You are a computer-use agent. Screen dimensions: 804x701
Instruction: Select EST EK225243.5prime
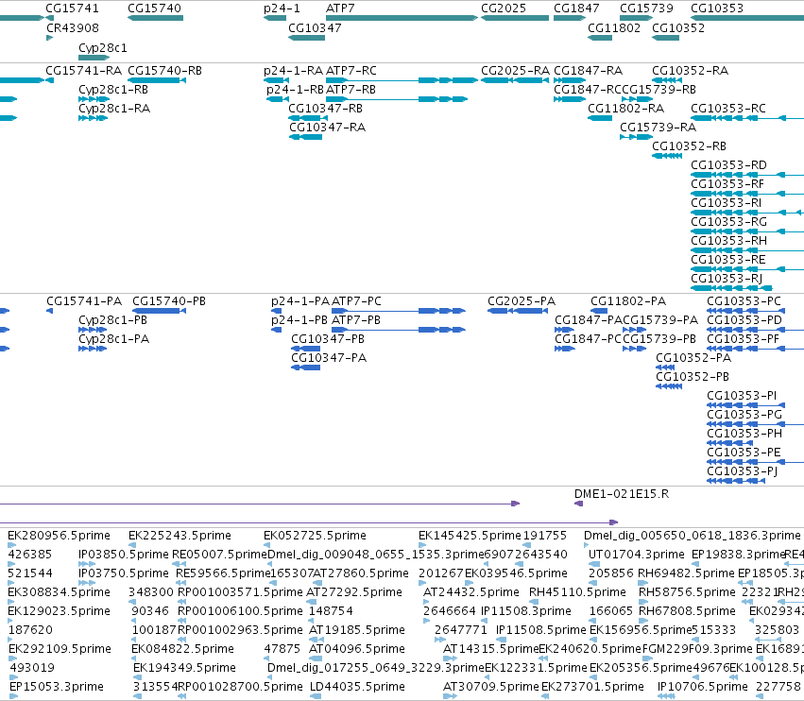[132, 545]
